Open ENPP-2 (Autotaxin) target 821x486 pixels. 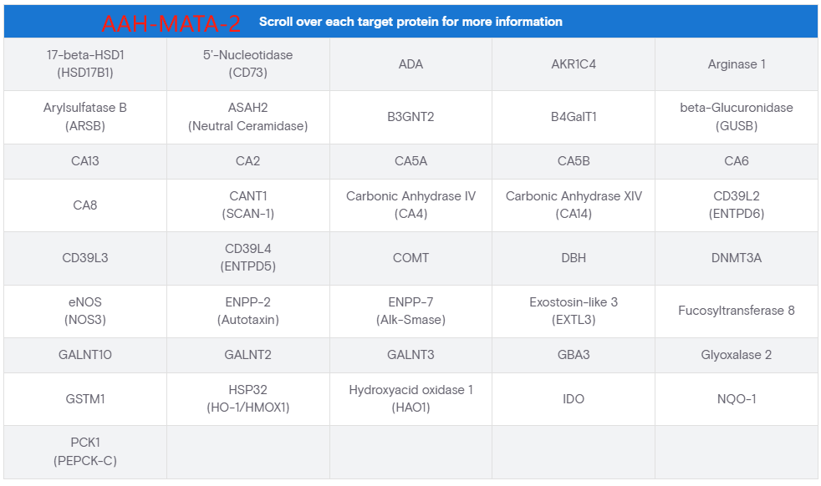click(x=247, y=311)
